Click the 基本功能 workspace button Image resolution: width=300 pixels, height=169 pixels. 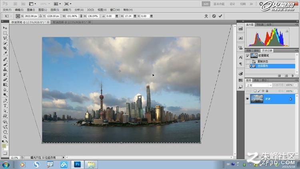[x=219, y=4]
